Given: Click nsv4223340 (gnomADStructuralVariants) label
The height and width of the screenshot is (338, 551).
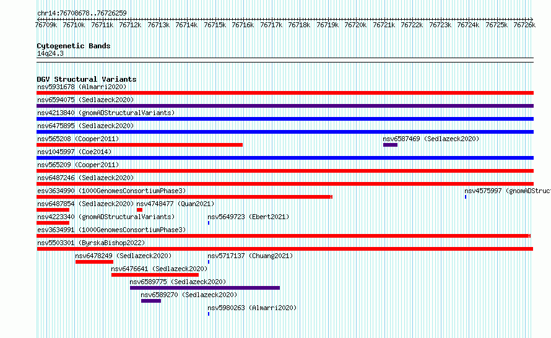Looking at the screenshot, I should [106, 217].
